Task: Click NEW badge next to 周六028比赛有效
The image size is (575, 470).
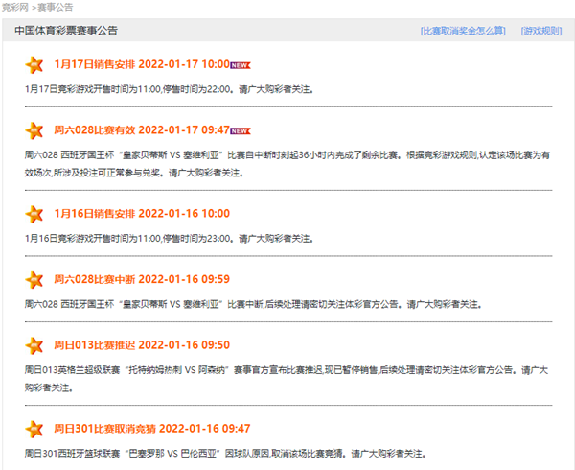Action: (241, 130)
